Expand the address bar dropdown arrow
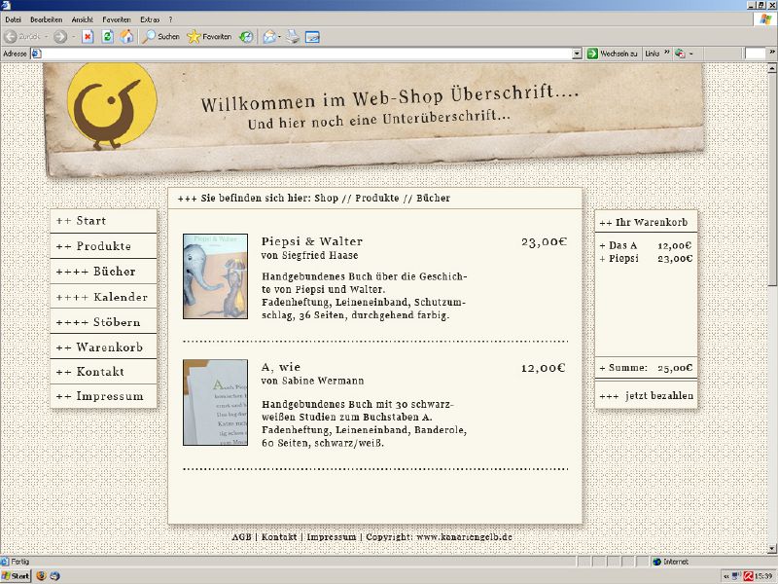This screenshot has width=778, height=584. click(577, 54)
